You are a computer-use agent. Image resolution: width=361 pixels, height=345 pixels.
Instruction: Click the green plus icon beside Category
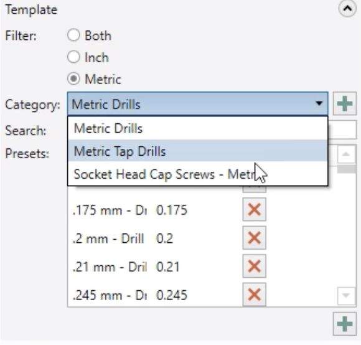[x=344, y=103]
